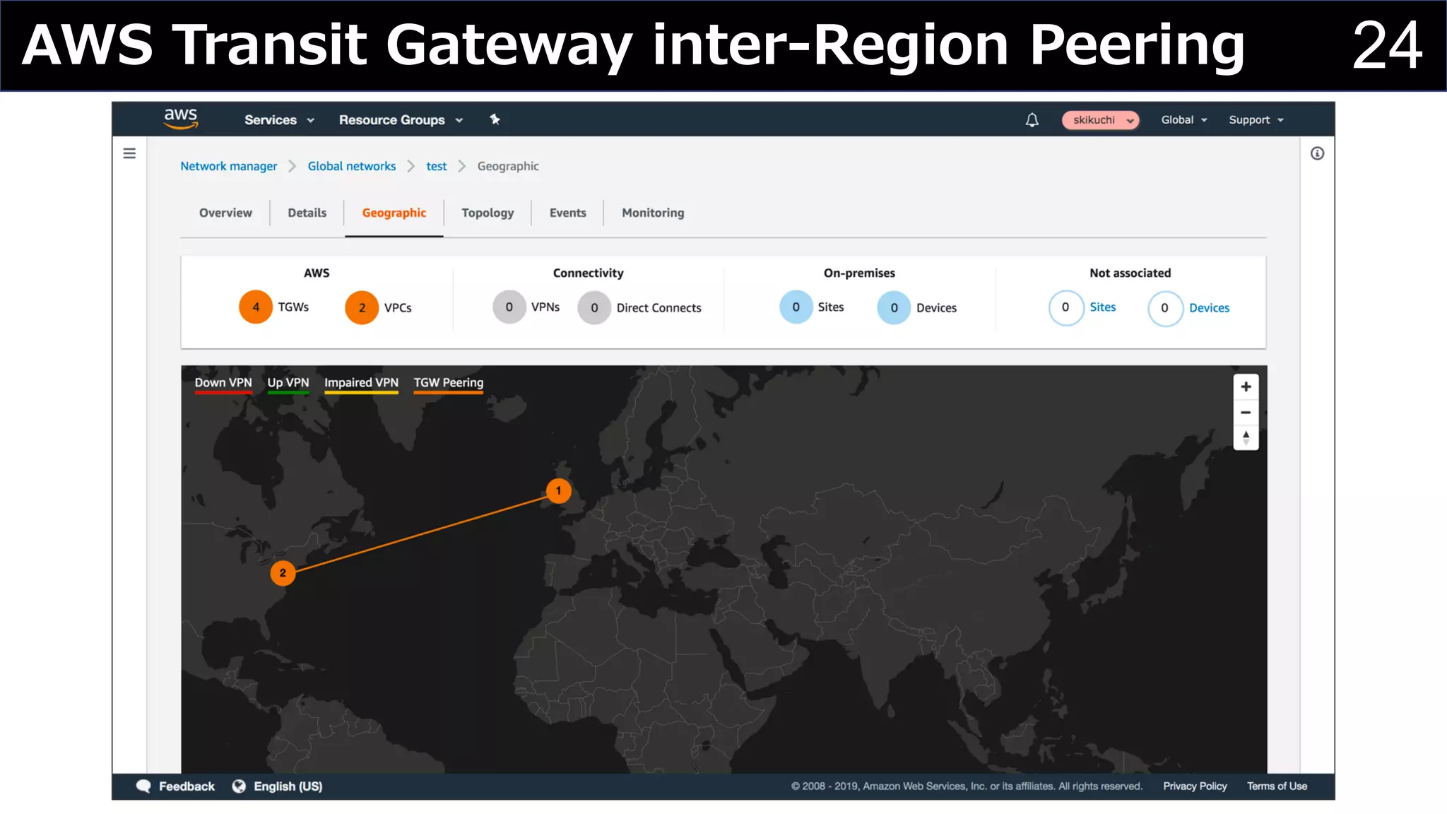Click the On-premises Devices count badge
Viewport: 1447px width, 814px height.
pyautogui.click(x=894, y=308)
